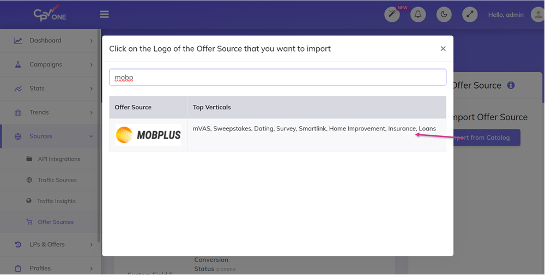Image resolution: width=545 pixels, height=275 pixels.
Task: Click the Import from Catalog button
Action: [487, 137]
